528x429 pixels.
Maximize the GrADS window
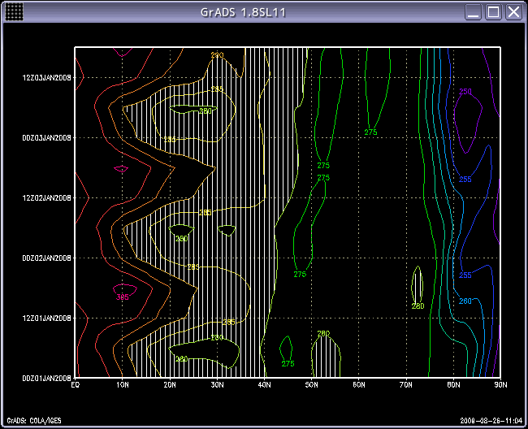coord(493,12)
